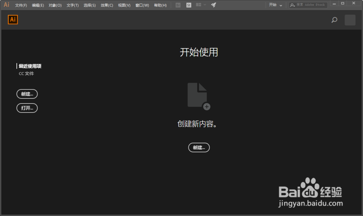Screen dimensions: 363x216
Task: Open the 编辑(E) menu
Action: pos(38,5)
